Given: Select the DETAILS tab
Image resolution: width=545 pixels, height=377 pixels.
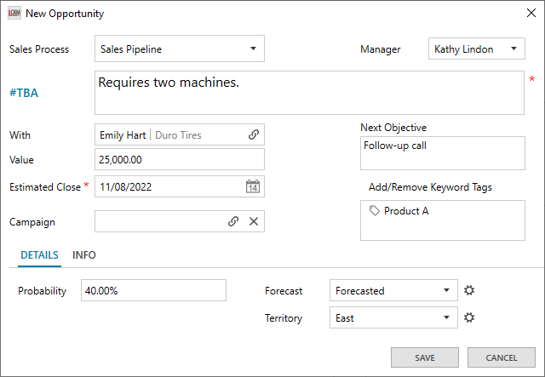Looking at the screenshot, I should point(39,255).
